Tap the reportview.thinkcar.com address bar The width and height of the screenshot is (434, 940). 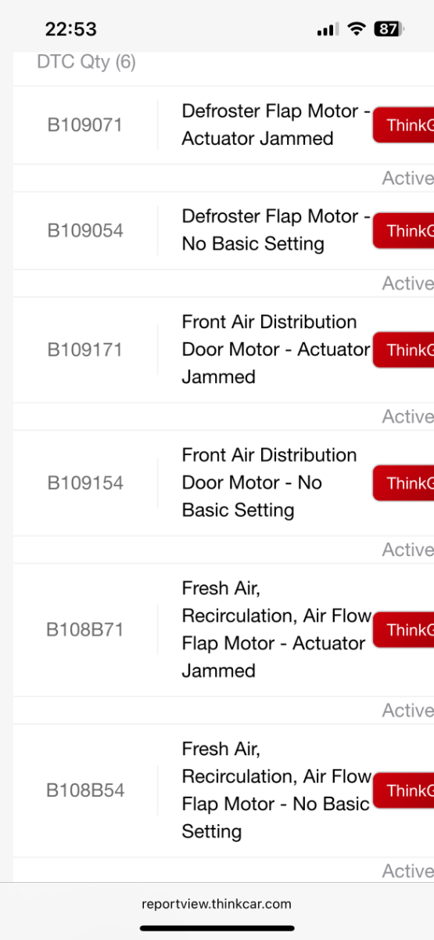pos(217,903)
